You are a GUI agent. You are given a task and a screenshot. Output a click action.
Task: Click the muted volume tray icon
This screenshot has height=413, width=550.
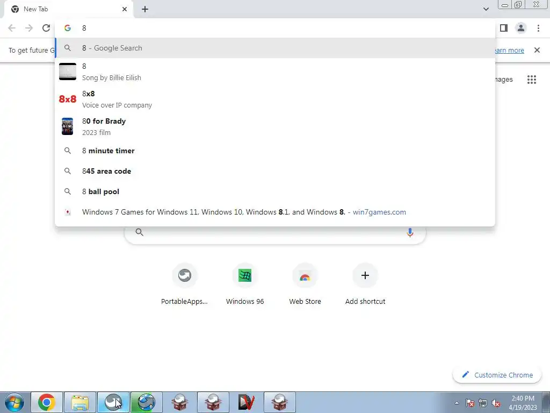[496, 403]
